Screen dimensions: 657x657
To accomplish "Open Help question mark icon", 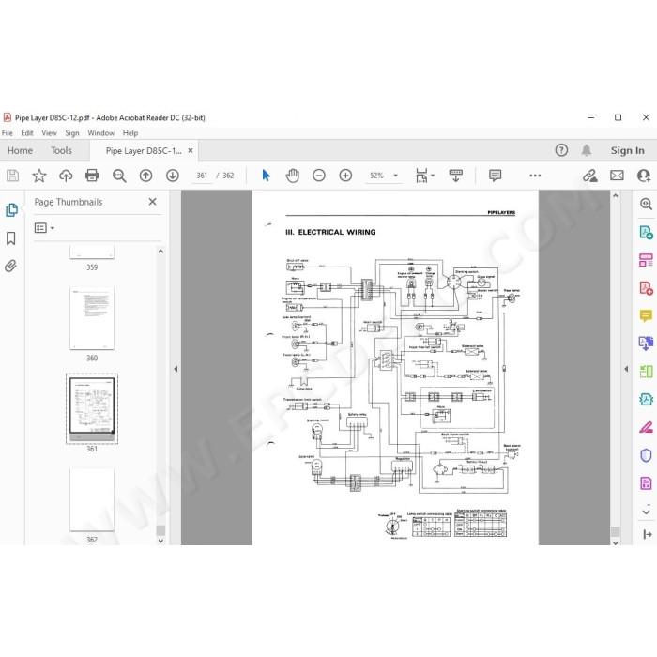I will pos(561,150).
